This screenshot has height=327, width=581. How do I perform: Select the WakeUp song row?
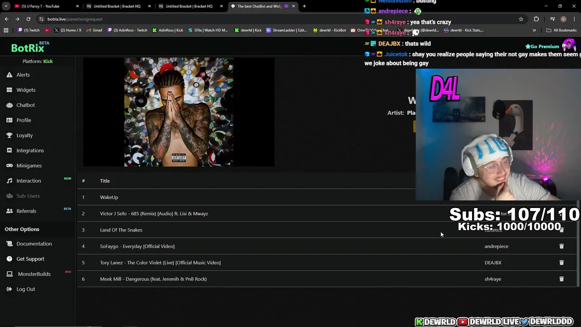[327, 197]
